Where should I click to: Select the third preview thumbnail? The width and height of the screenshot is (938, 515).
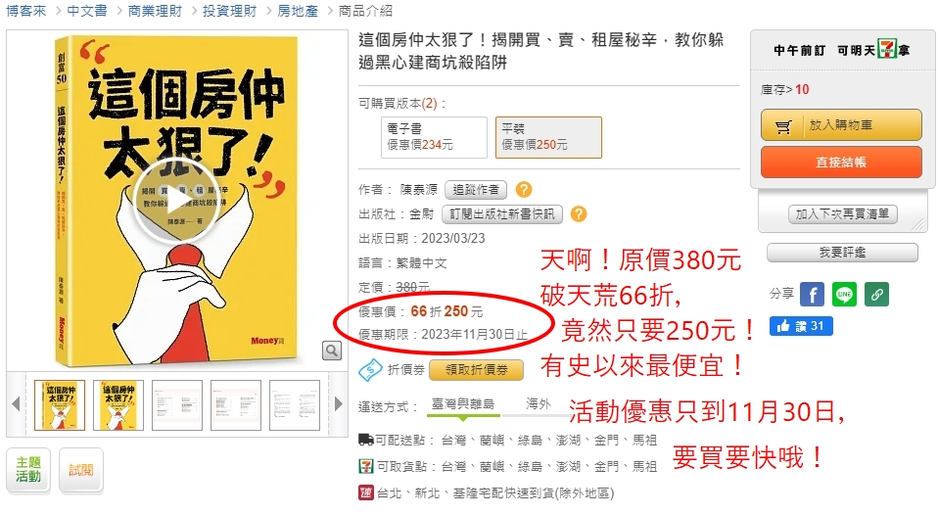(x=177, y=405)
